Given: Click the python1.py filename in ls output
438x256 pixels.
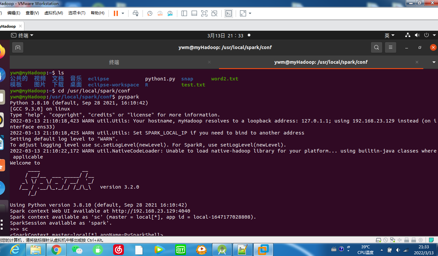Looking at the screenshot, I should point(160,79).
